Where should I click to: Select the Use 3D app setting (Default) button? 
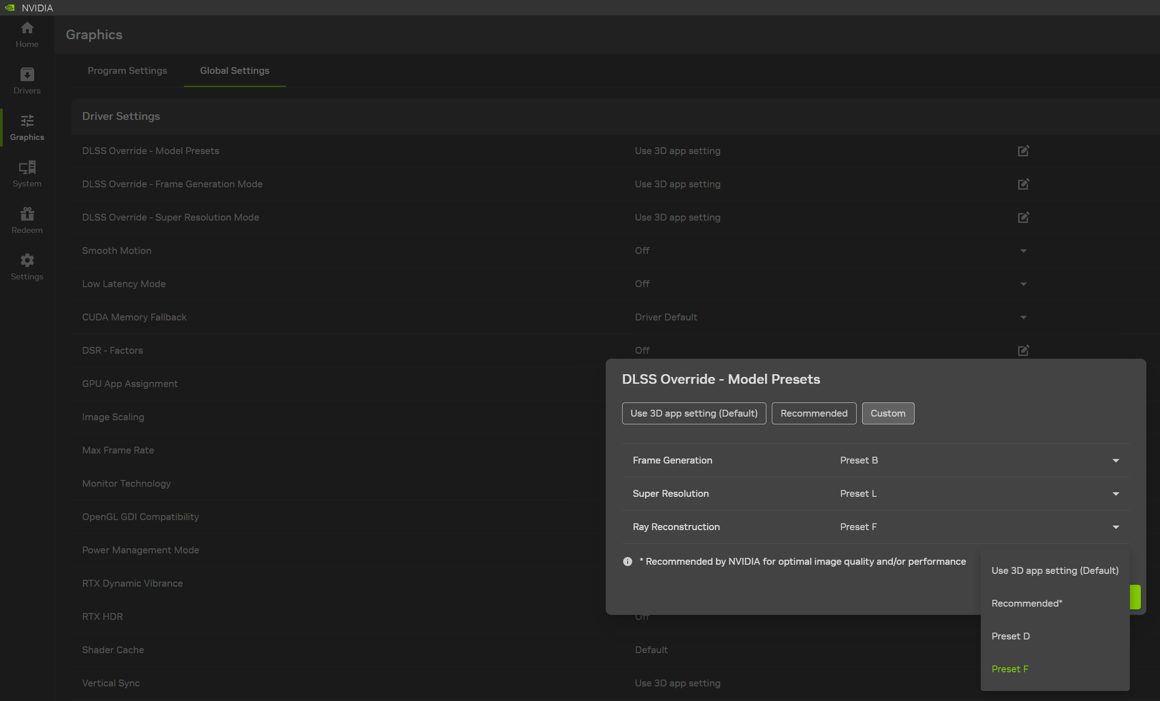click(694, 413)
